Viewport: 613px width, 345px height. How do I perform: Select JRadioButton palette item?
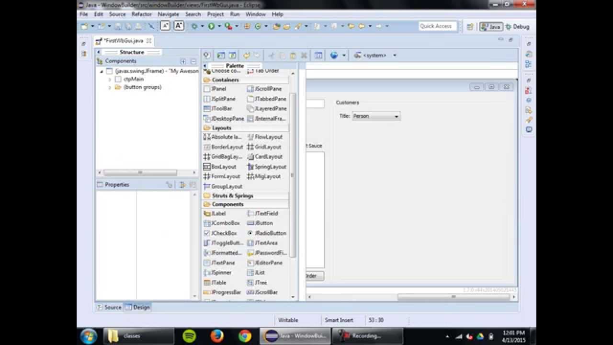coord(267,233)
